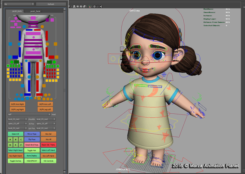Select the large pink chest rectangle in the picker
This screenshot has width=245, height=174.
pos(33,33)
